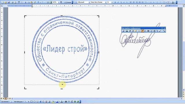This screenshot has width=185, height=104.
Task: Open picture color mode in picture toolbar
Action: pyautogui.click(x=127, y=31)
